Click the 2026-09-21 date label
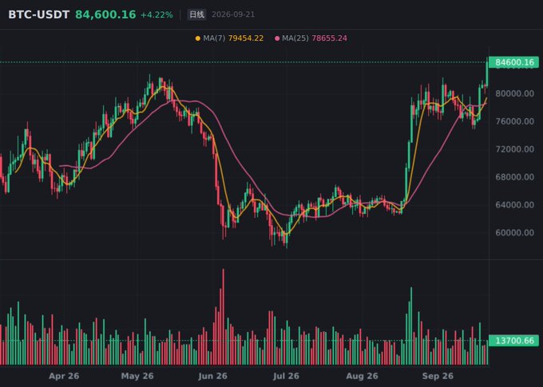 coord(233,14)
